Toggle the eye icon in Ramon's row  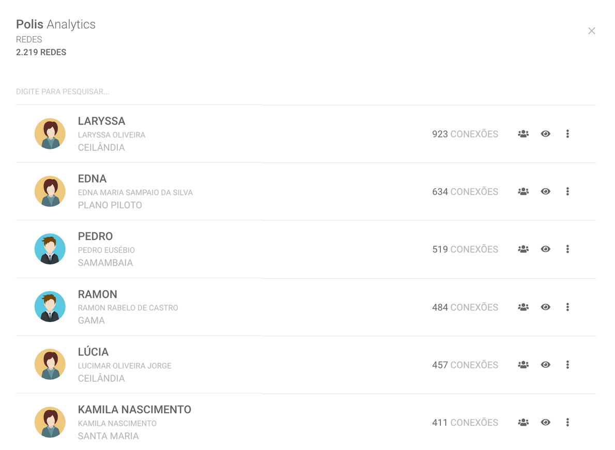545,307
